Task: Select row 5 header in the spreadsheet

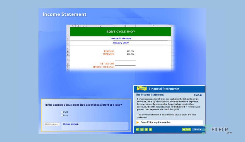Action: [x=68, y=51]
